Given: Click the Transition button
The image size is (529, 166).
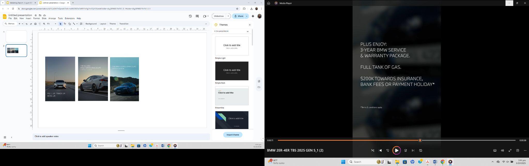Looking at the screenshot, I should pyautogui.click(x=124, y=24).
